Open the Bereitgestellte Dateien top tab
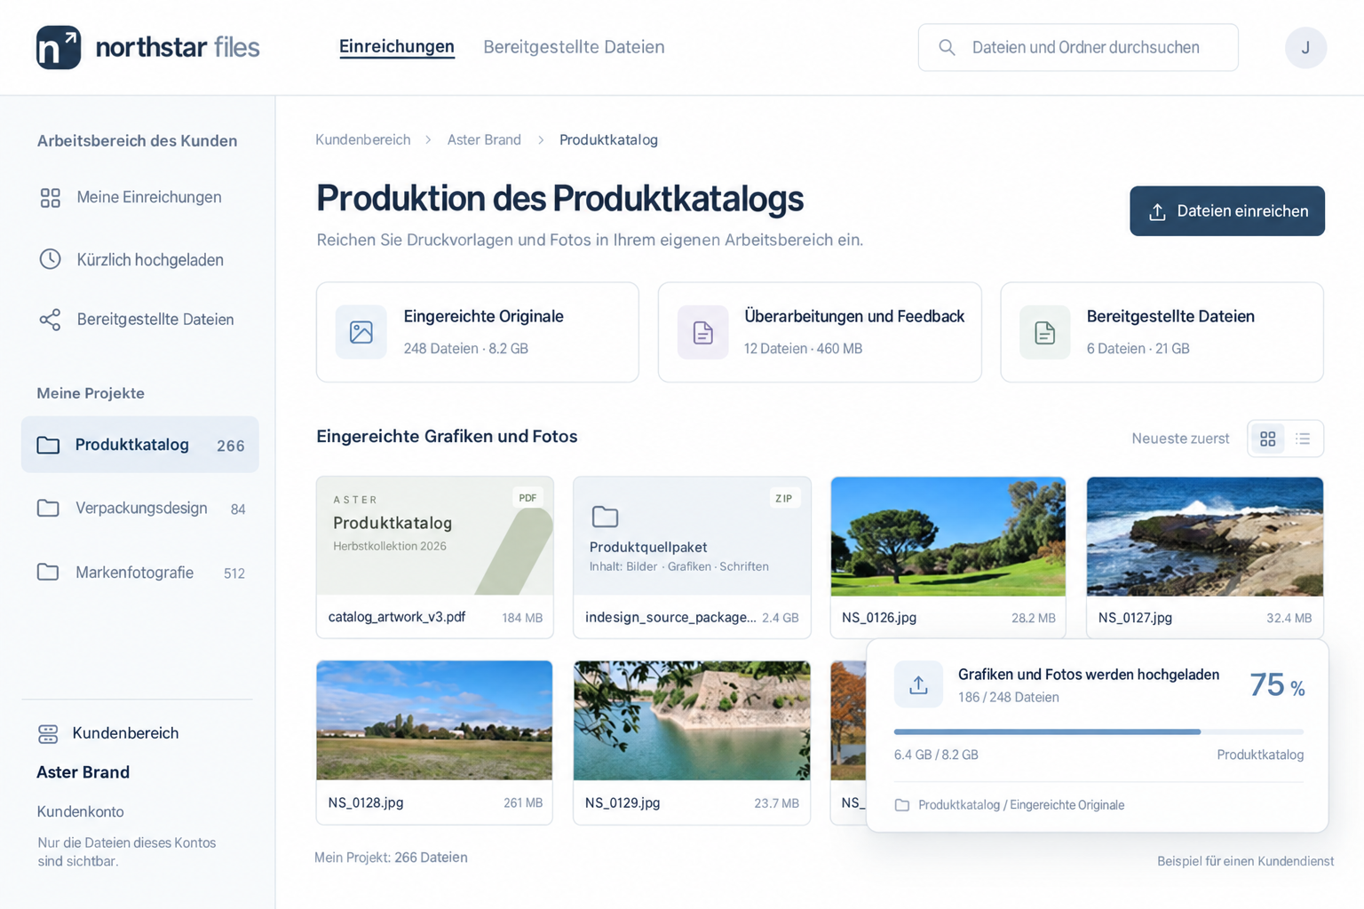The height and width of the screenshot is (909, 1364). point(574,47)
